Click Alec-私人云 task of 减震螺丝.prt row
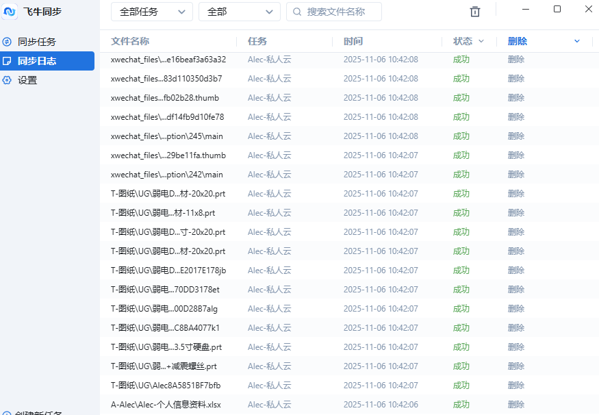 [269, 366]
